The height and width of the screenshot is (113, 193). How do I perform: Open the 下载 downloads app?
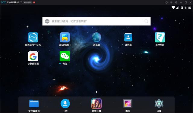pos(65,104)
